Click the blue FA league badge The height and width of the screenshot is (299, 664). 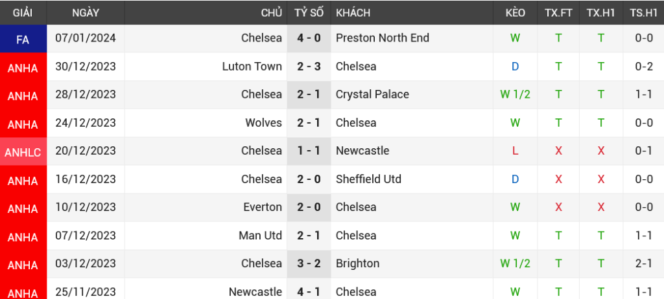[x=23, y=39]
